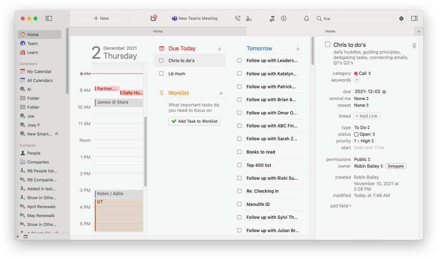Click the Worklist pin icon
Screen dimensions: 438x259
tap(162, 93)
